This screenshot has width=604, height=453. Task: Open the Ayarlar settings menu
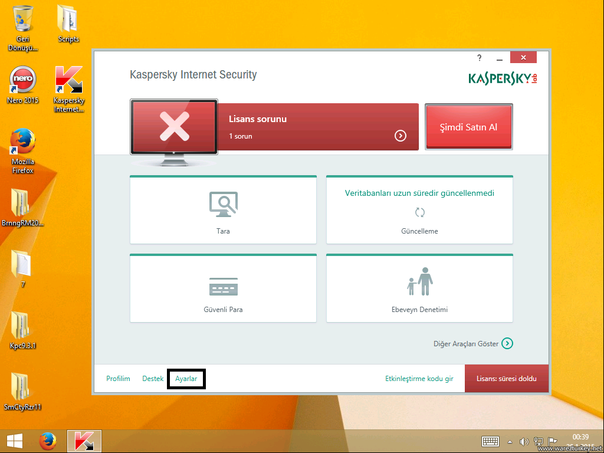coord(186,379)
